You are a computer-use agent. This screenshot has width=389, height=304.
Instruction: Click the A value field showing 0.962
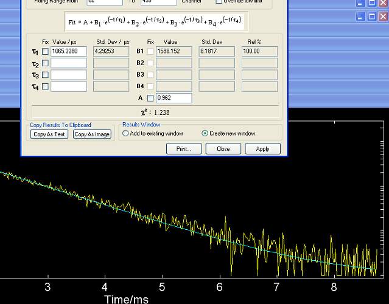point(173,98)
